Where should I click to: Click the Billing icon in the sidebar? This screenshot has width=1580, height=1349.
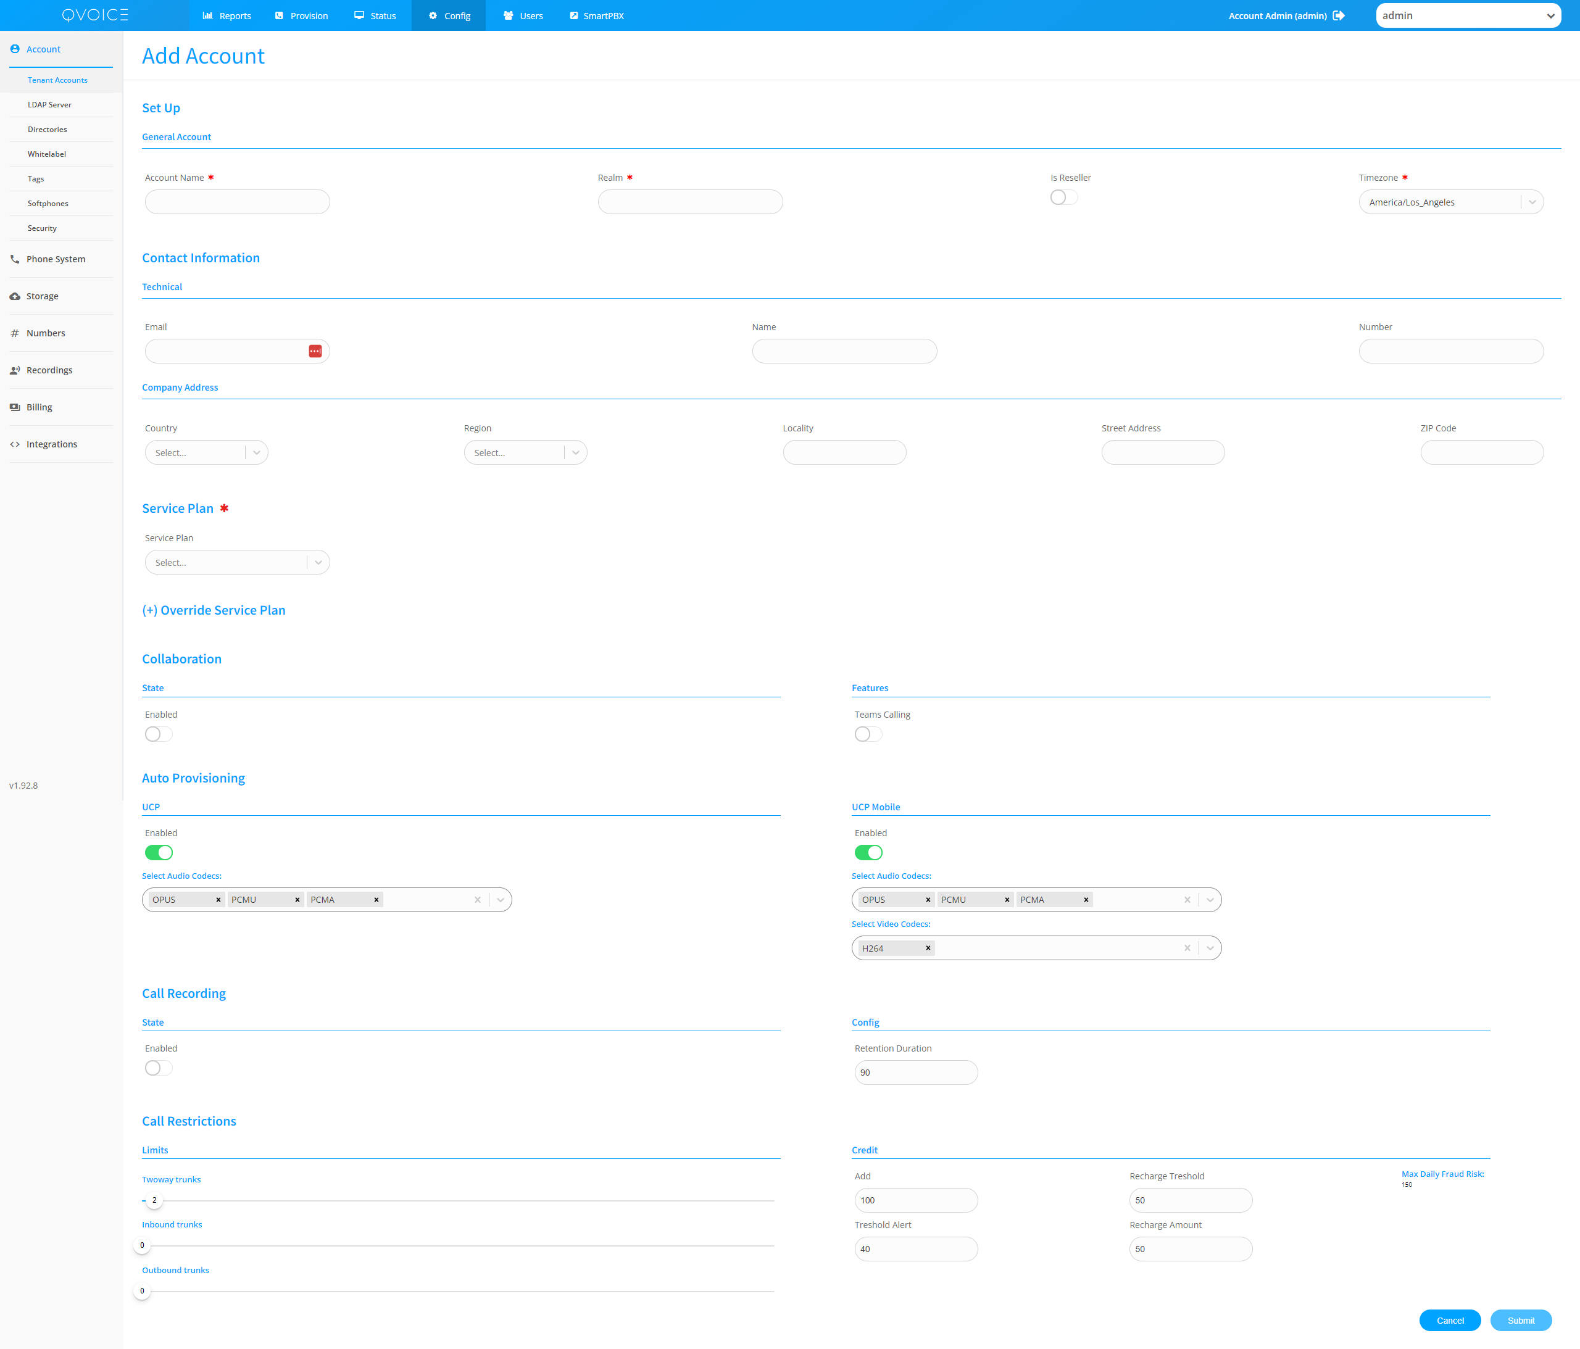[14, 407]
